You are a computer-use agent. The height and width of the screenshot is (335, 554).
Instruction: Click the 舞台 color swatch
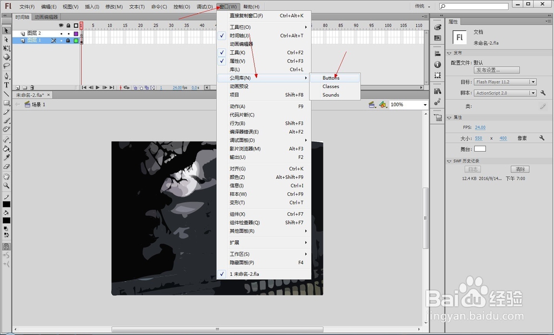click(x=480, y=149)
